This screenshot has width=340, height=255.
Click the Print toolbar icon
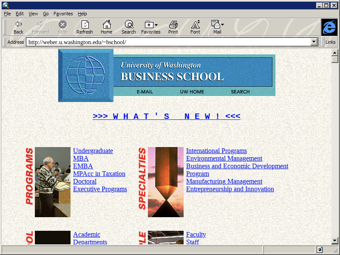point(173,25)
